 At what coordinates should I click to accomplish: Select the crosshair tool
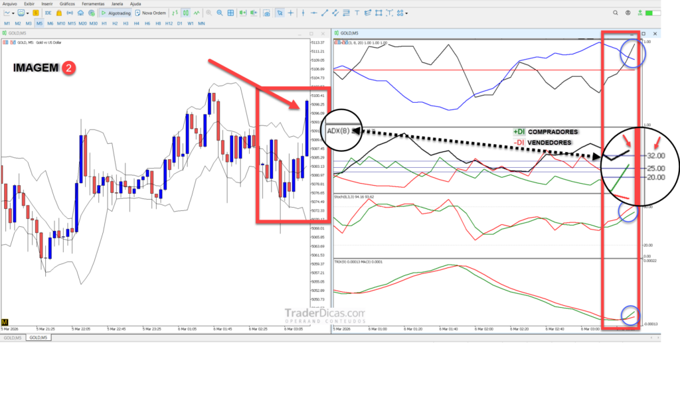click(292, 13)
